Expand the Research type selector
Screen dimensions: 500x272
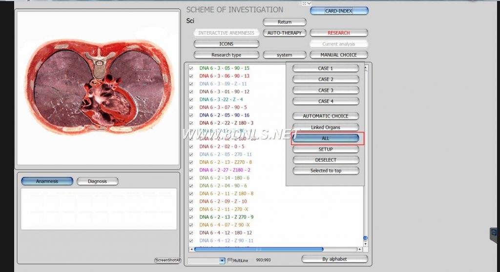pyautogui.click(x=226, y=55)
